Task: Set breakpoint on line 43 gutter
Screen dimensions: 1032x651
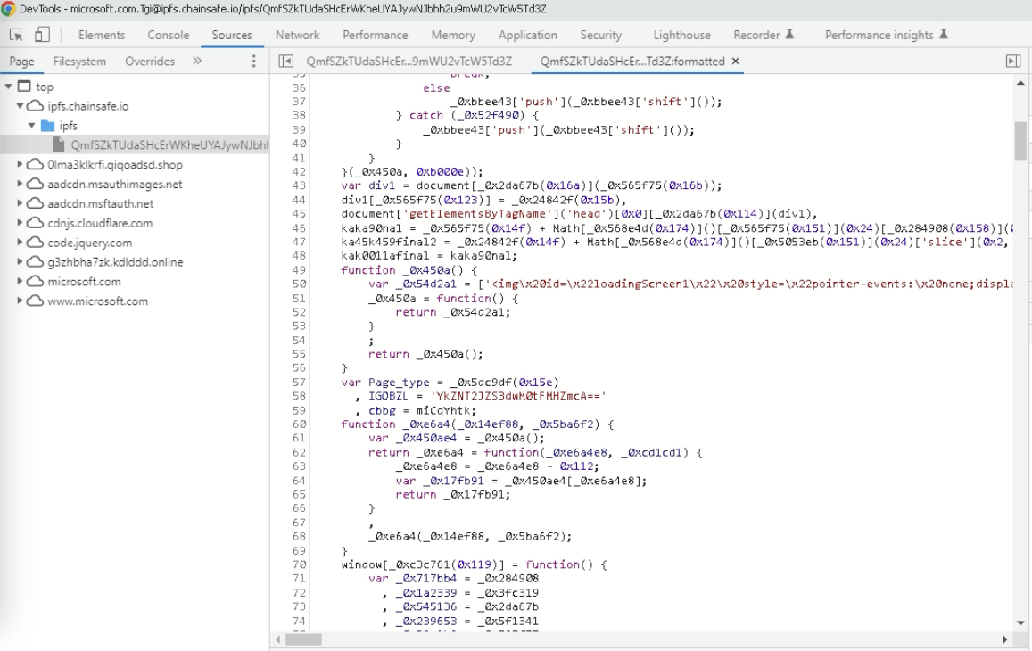Action: coord(299,185)
